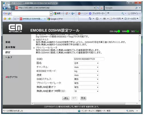Close the EMOBILE D25HW tab

45,19
